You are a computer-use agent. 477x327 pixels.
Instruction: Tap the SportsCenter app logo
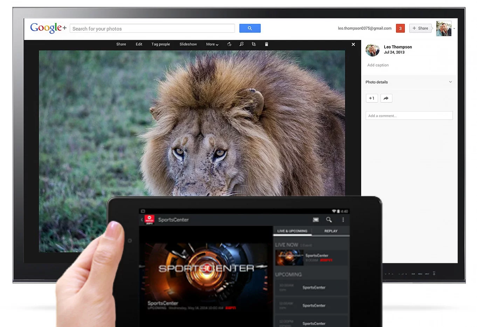click(149, 219)
